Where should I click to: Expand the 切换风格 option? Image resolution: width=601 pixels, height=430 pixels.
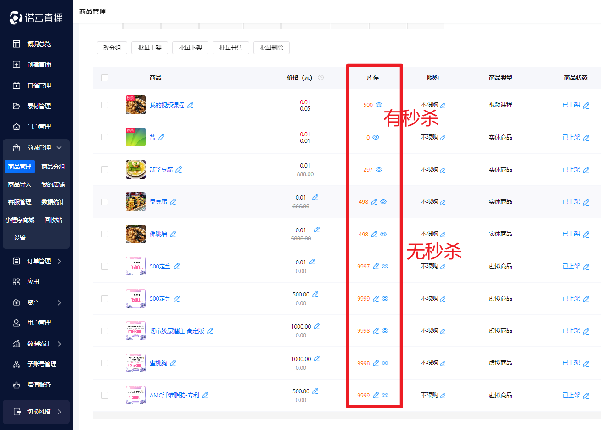click(x=59, y=412)
